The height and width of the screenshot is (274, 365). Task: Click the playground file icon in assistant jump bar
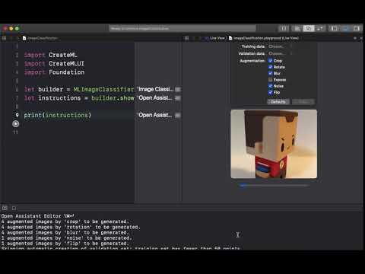230,38
